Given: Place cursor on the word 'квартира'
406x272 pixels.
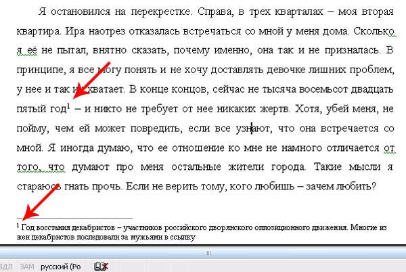Looking at the screenshot, I should (x=39, y=31).
